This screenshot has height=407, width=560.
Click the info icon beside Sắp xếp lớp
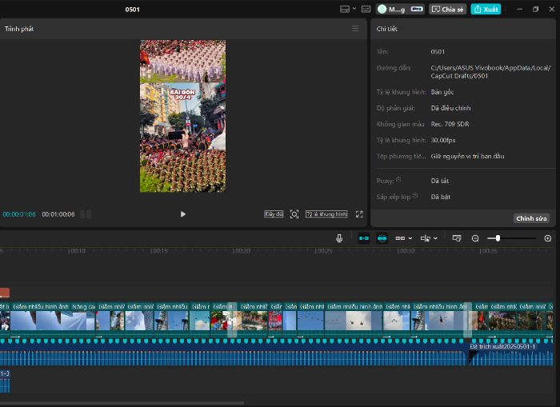click(x=415, y=196)
